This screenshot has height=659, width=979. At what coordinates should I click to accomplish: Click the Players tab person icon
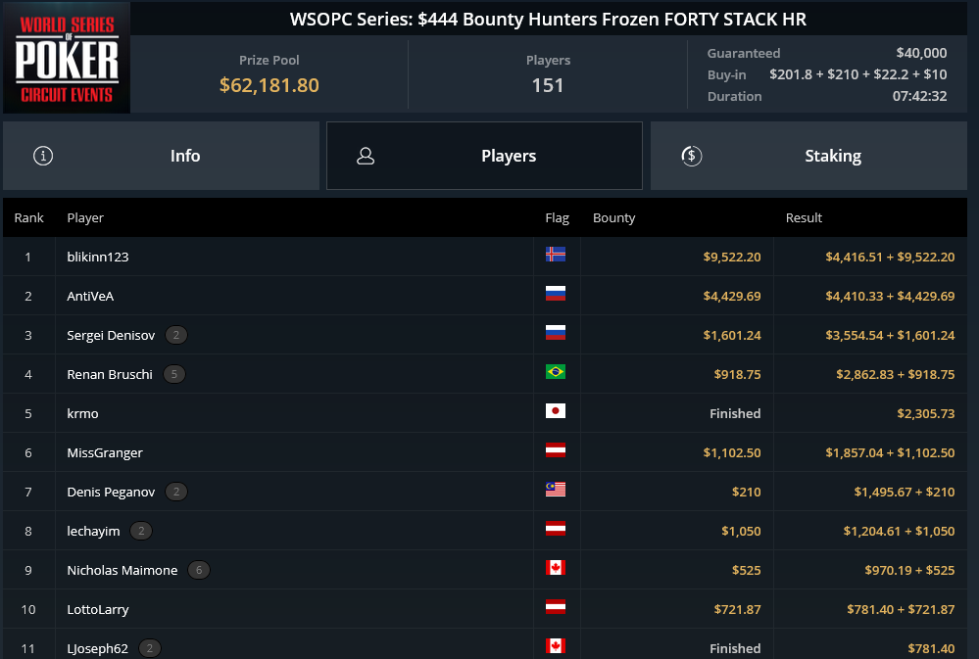(x=366, y=156)
